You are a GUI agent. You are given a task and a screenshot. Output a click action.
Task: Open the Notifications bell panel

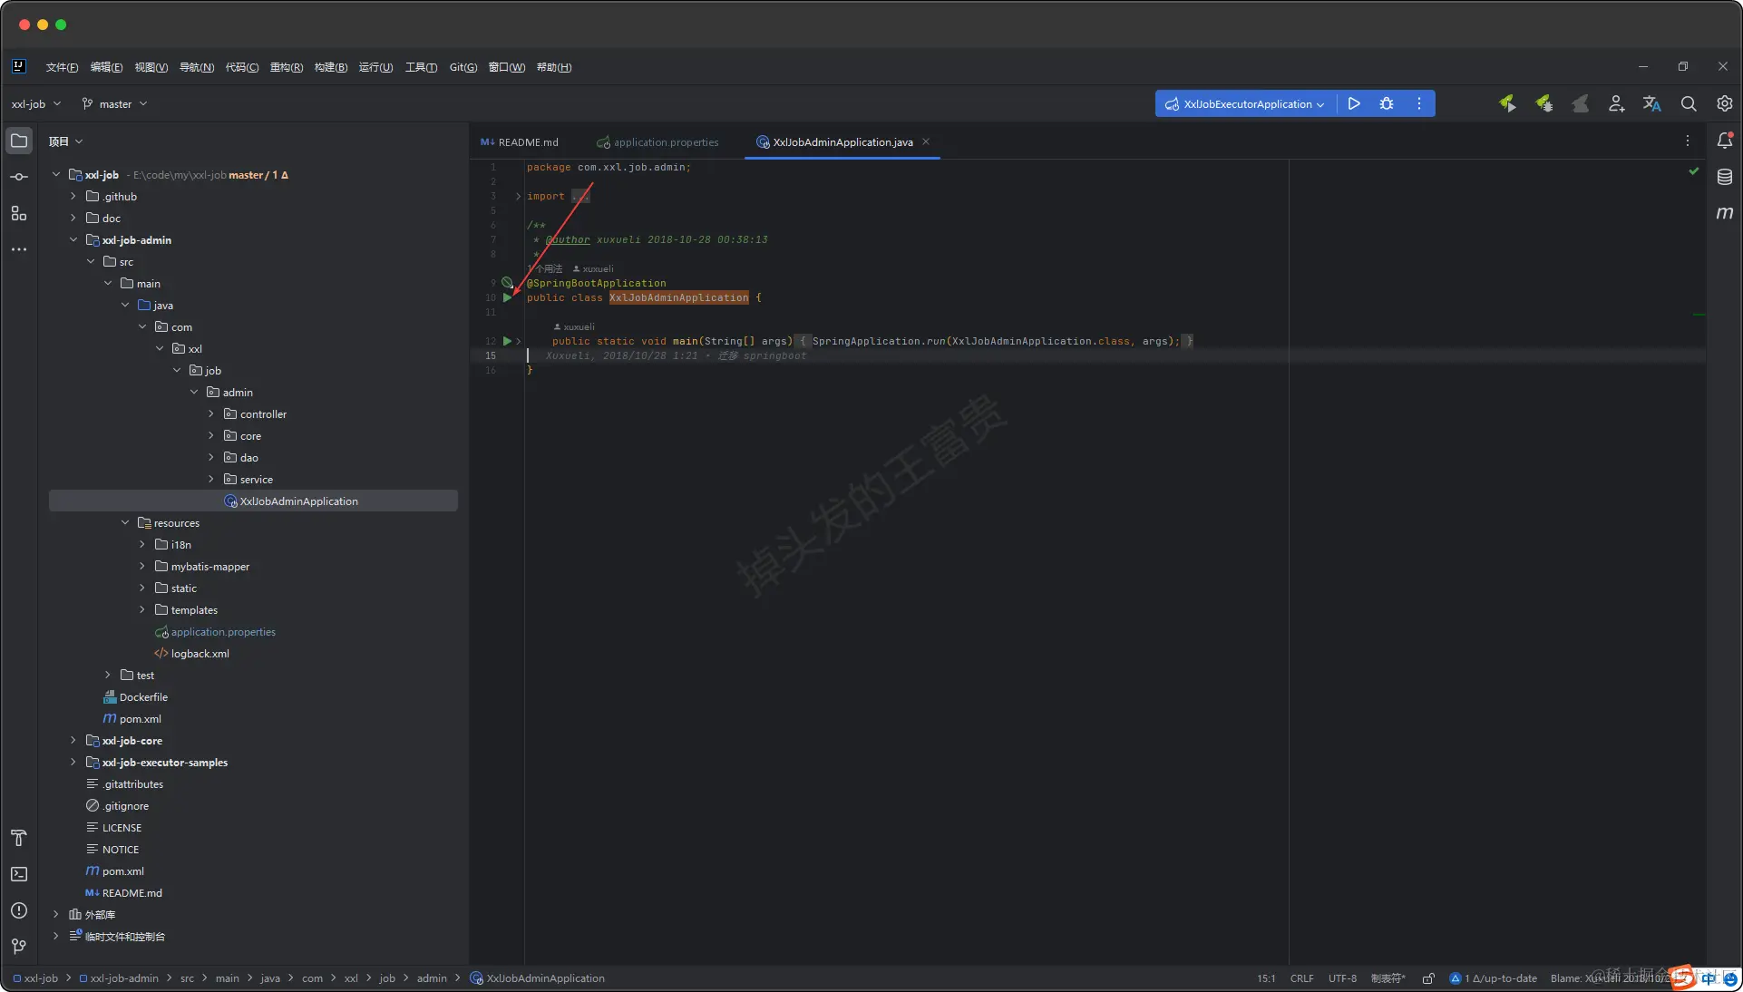tap(1724, 141)
